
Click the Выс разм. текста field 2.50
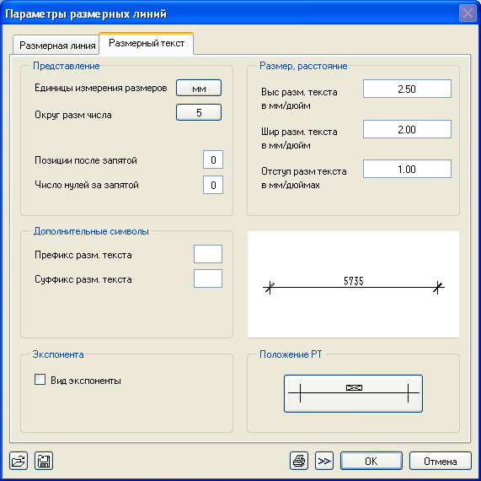click(407, 89)
